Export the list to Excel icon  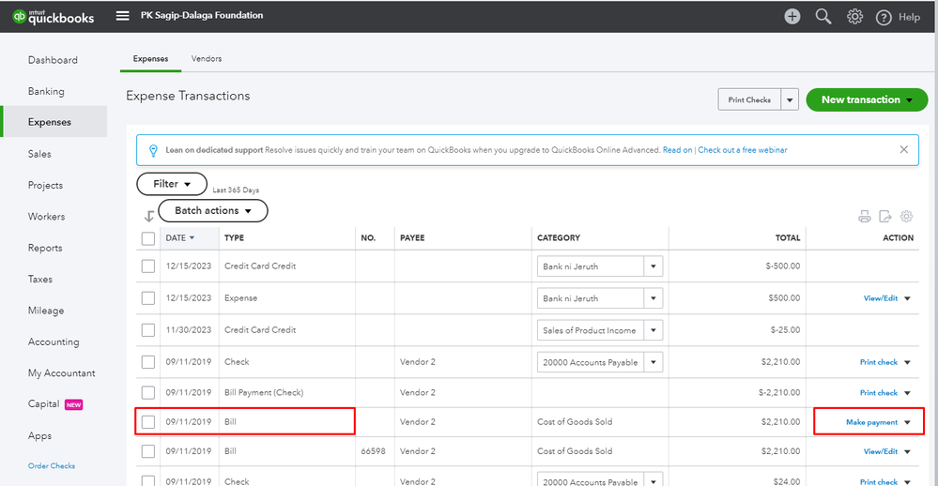(885, 217)
